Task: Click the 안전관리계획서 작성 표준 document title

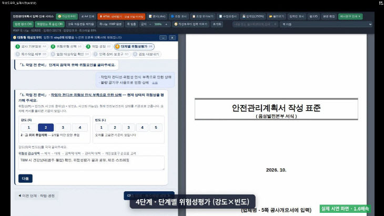Action: click(276, 108)
